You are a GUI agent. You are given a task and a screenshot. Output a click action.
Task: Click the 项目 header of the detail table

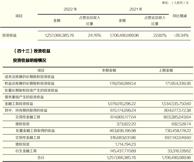(41, 70)
